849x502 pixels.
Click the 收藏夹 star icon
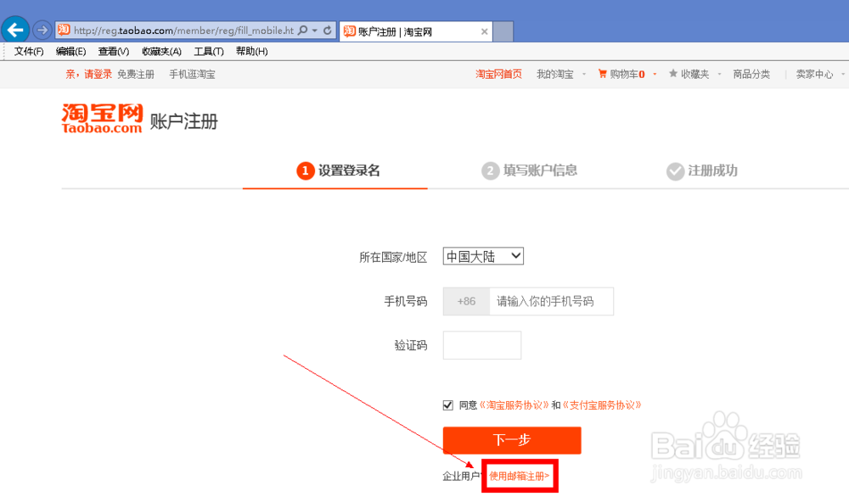673,73
